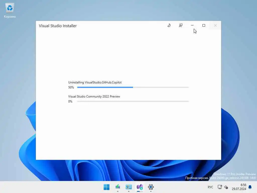Open the notification bell icon
The width and height of the screenshot is (257, 193).
click(250, 187)
